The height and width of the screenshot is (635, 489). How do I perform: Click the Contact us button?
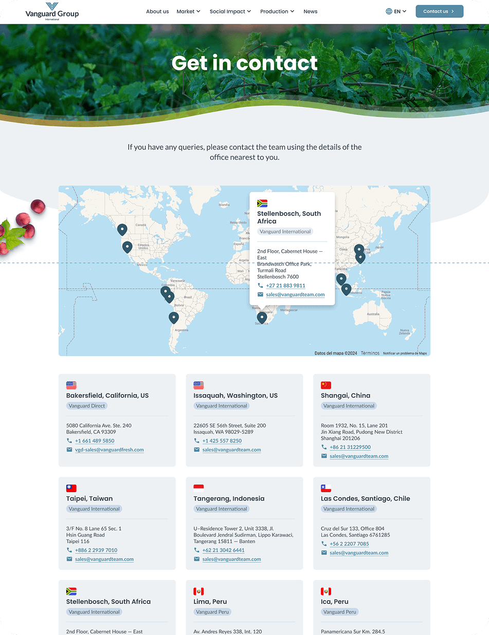440,11
